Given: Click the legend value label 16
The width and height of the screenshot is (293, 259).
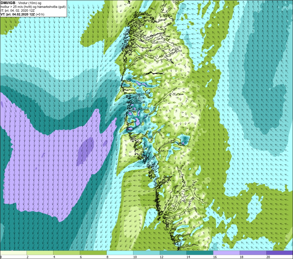Looking at the screenshot, I should [215, 257].
